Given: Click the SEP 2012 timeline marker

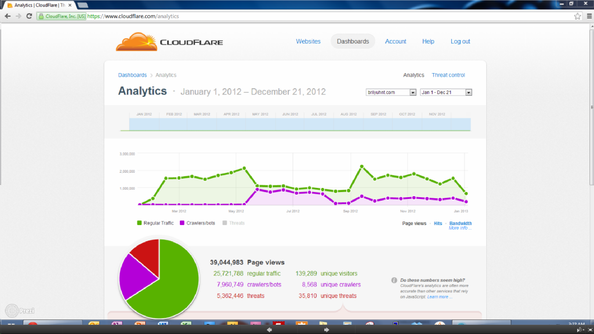Looking at the screenshot, I should (x=378, y=114).
